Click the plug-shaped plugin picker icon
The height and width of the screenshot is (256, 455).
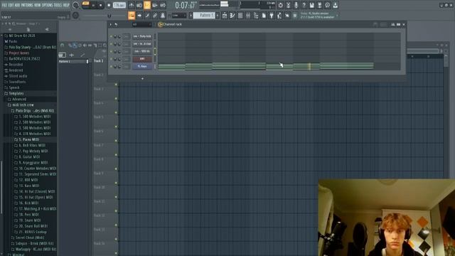(x=272, y=16)
